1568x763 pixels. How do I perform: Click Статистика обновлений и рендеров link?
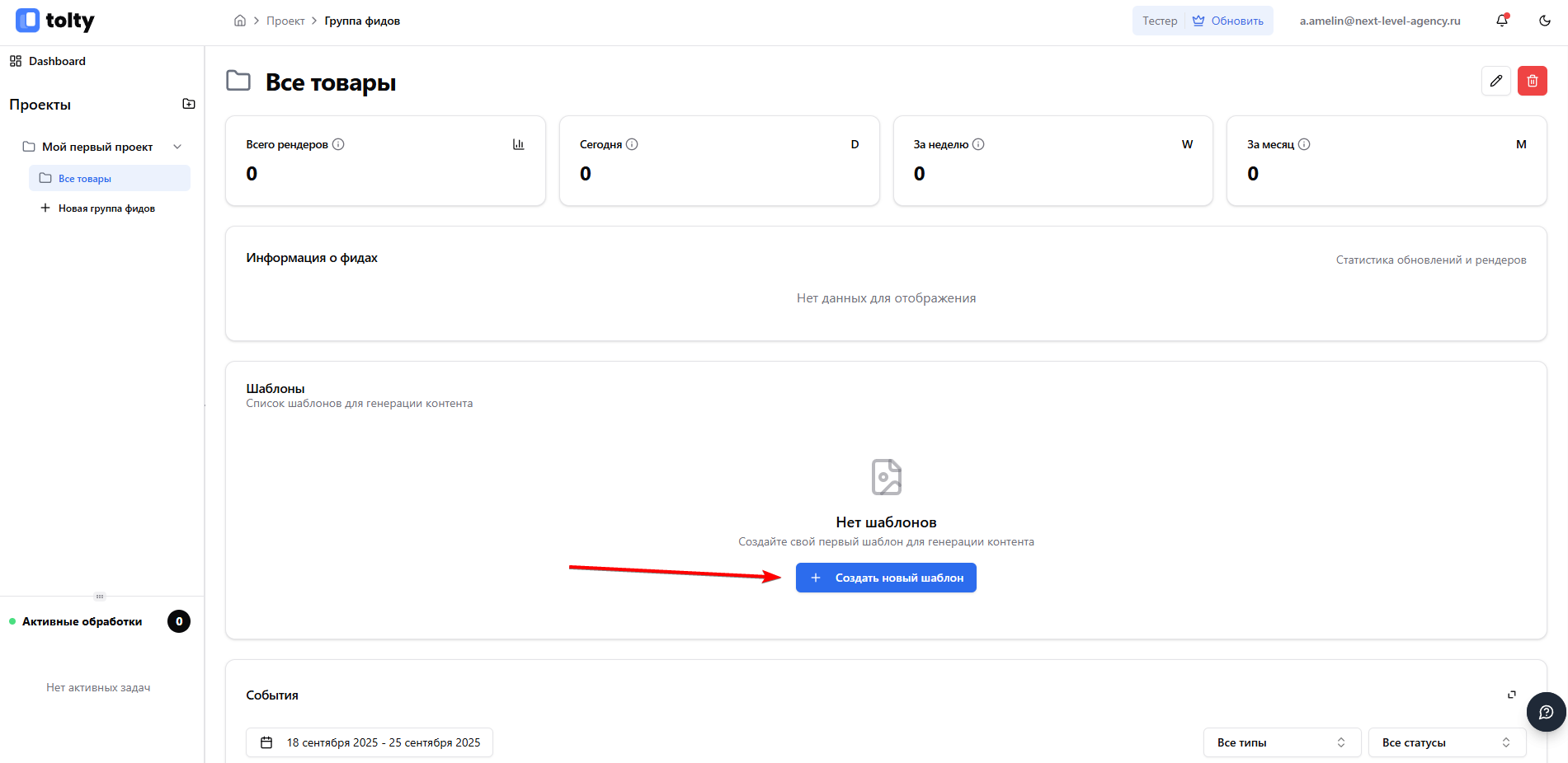click(x=1431, y=260)
